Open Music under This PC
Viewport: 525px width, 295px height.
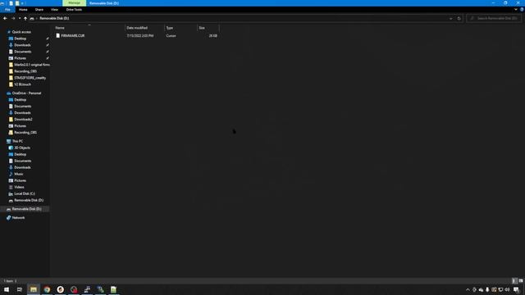coord(19,174)
